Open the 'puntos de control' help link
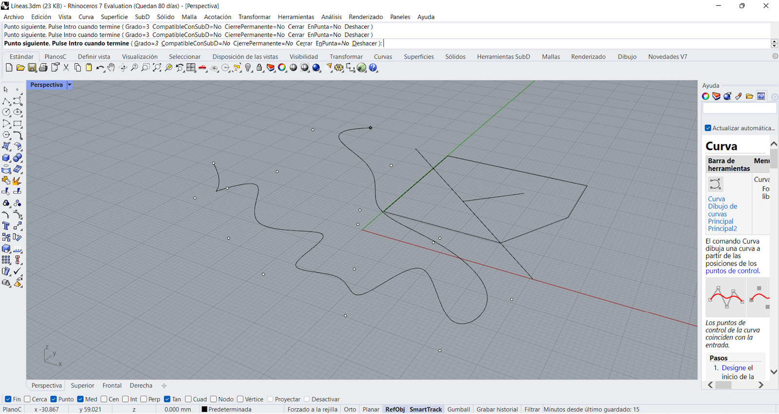779x414 pixels. click(x=732, y=271)
